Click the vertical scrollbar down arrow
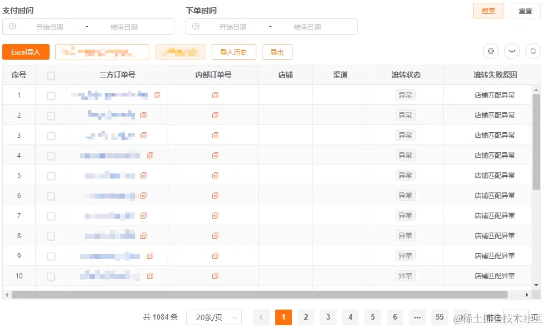The height and width of the screenshot is (328, 546). [536, 285]
